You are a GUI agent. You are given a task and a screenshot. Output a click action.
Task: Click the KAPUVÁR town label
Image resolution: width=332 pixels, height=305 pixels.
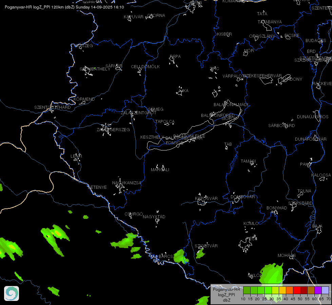tap(134, 17)
